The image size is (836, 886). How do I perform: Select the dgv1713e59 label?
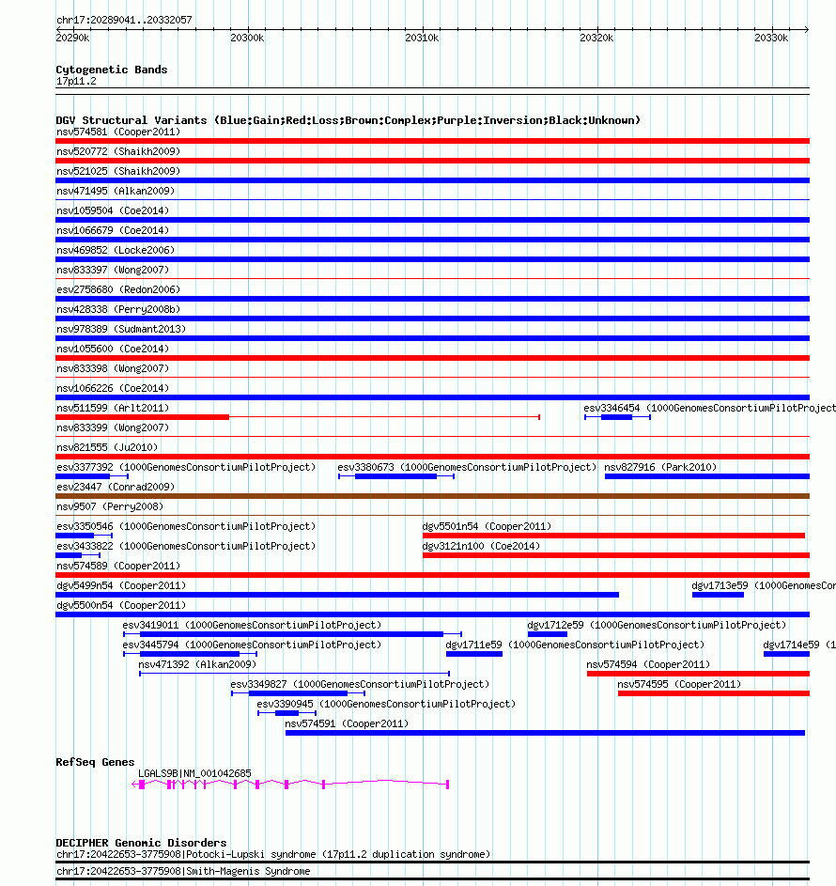(x=764, y=585)
